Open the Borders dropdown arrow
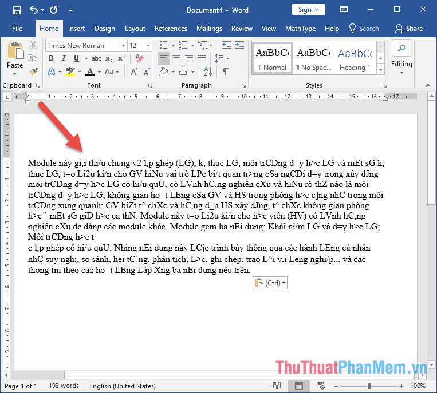This screenshot has height=393, width=437. (192, 72)
